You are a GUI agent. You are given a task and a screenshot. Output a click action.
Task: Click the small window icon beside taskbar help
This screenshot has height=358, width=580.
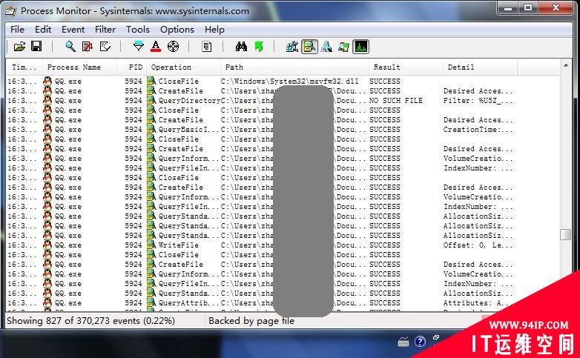pos(436,337)
